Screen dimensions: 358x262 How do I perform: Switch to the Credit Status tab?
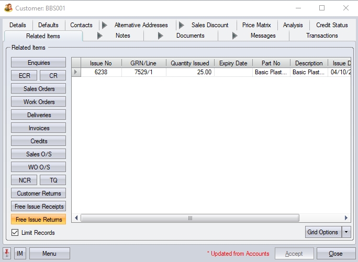pos(332,25)
